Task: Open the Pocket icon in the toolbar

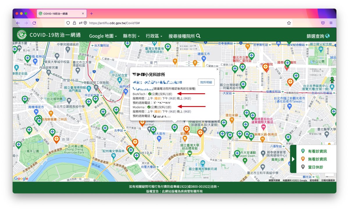Action: 323,23
